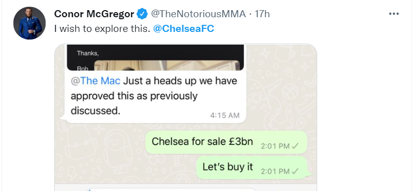Select the '@The Mac' mention in the chat
417x191 pixels.
coord(95,81)
